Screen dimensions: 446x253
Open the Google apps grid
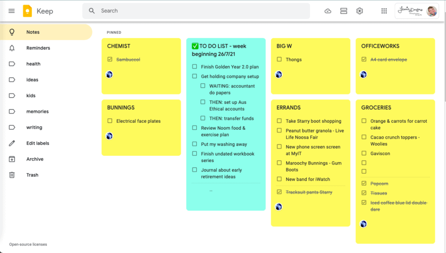pos(384,11)
